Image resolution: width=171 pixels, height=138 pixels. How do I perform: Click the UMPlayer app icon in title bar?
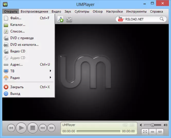pyautogui.click(x=5, y=4)
